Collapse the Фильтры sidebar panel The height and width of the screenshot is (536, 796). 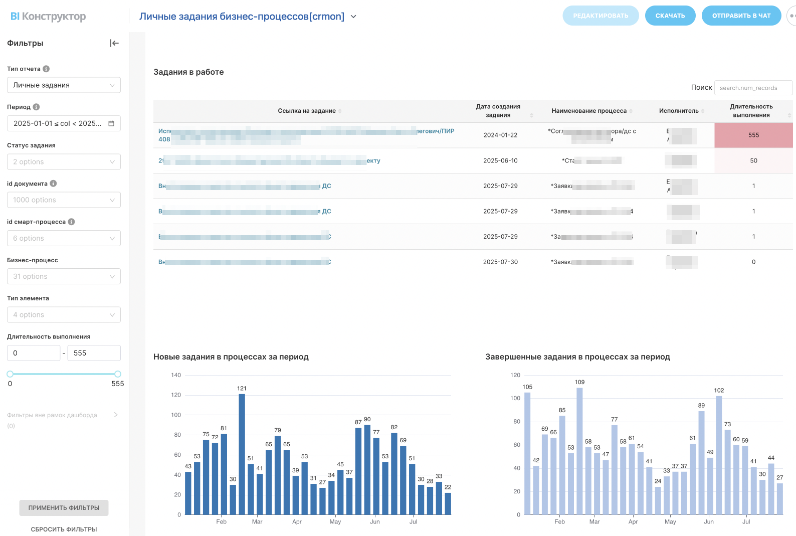[114, 43]
